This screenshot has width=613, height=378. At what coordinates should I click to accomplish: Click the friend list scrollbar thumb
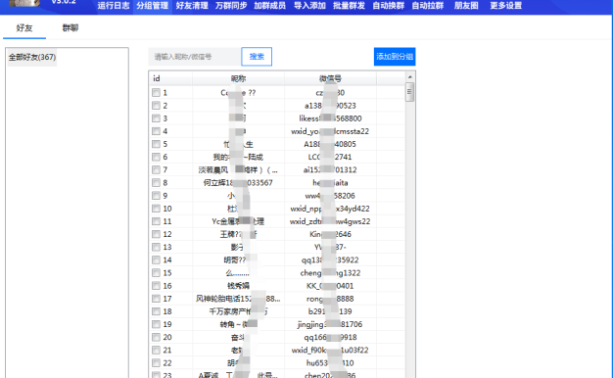coord(409,92)
